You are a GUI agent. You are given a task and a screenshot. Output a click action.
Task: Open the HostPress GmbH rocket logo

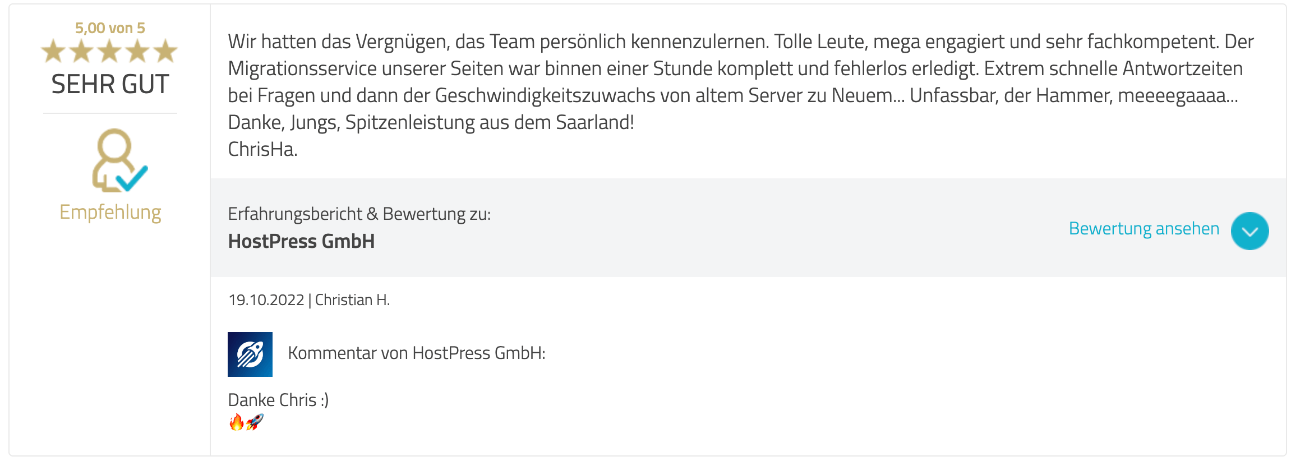(x=250, y=354)
